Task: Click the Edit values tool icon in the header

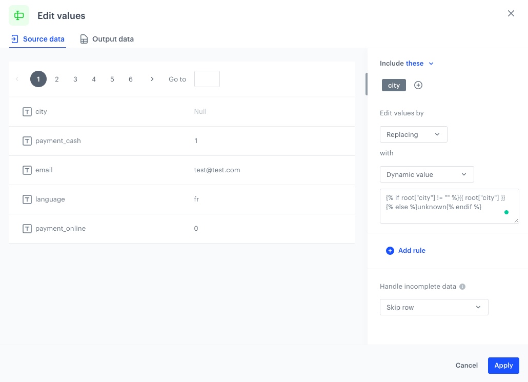Action: pos(19,15)
